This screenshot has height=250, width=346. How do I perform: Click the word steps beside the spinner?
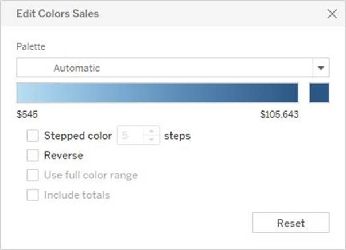click(x=177, y=136)
